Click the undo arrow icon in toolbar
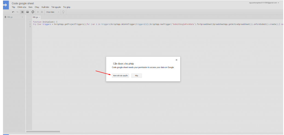Image resolution: width=284 pixels, height=135 pixels. pos(13,12)
